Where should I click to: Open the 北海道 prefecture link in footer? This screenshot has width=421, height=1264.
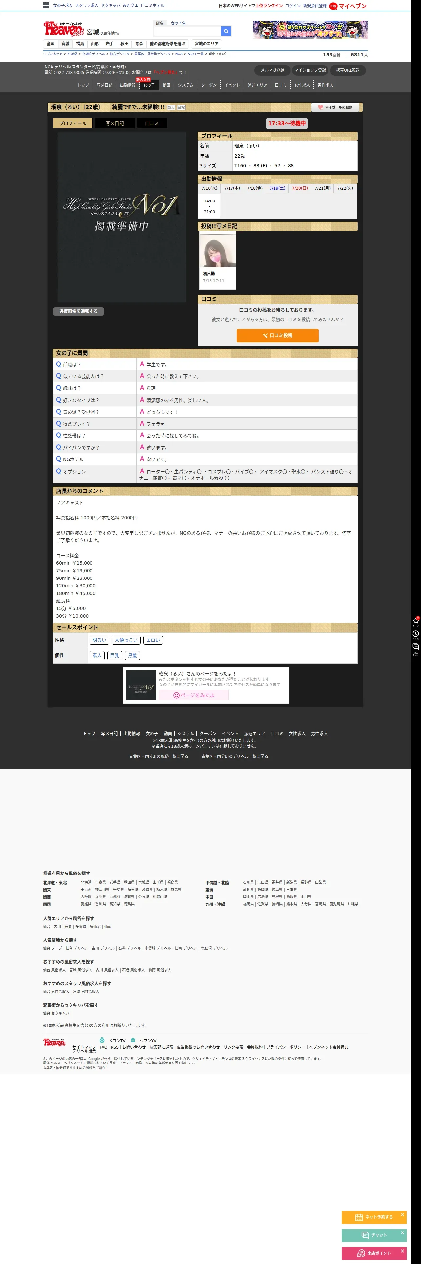point(86,882)
